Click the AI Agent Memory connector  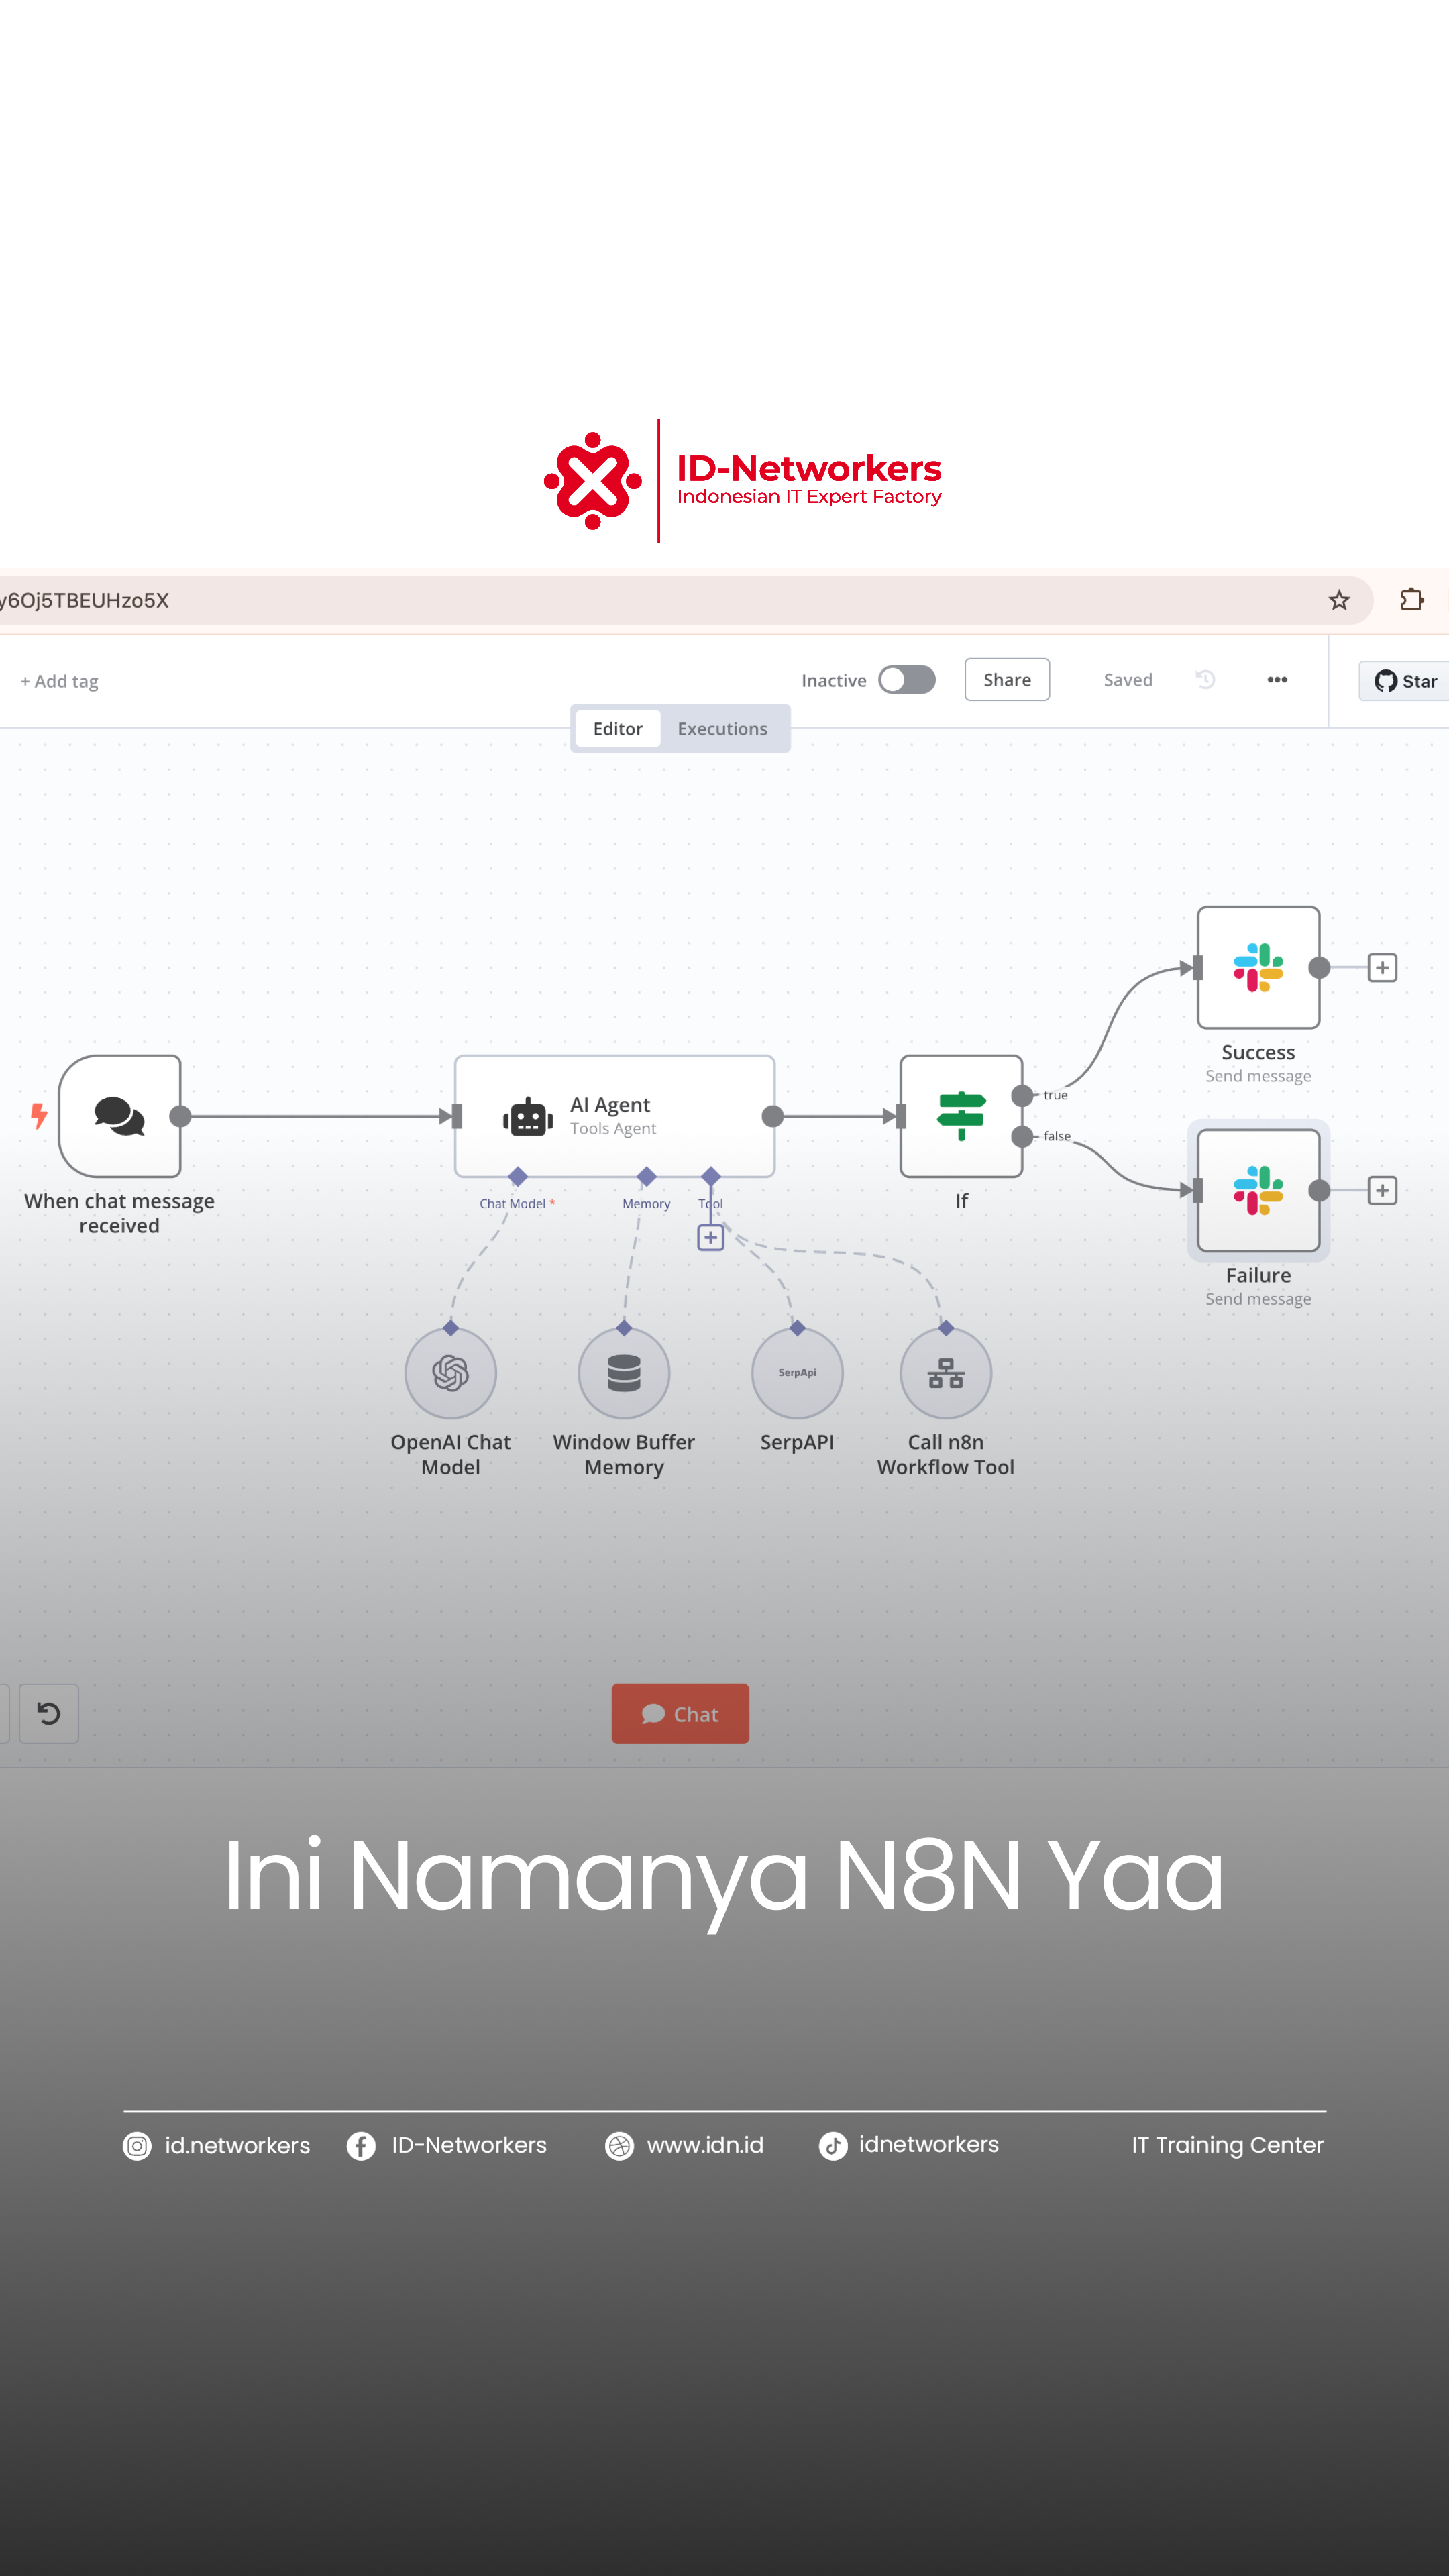coord(647,1176)
